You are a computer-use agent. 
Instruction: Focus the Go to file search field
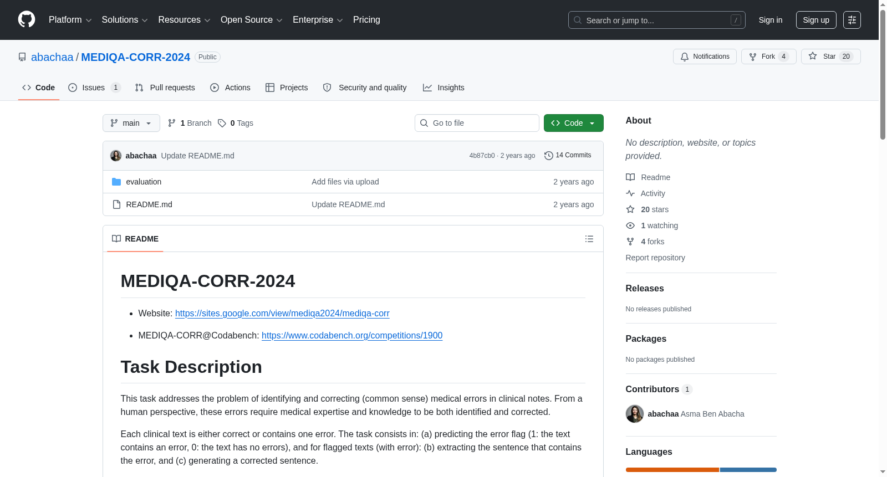click(x=477, y=123)
